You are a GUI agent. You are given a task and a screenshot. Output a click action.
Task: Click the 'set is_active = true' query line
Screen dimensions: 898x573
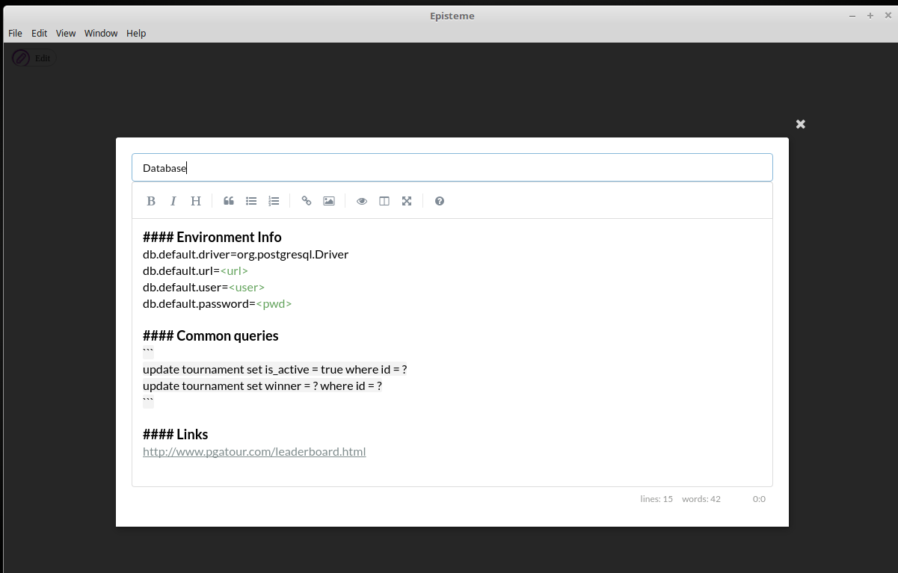274,369
